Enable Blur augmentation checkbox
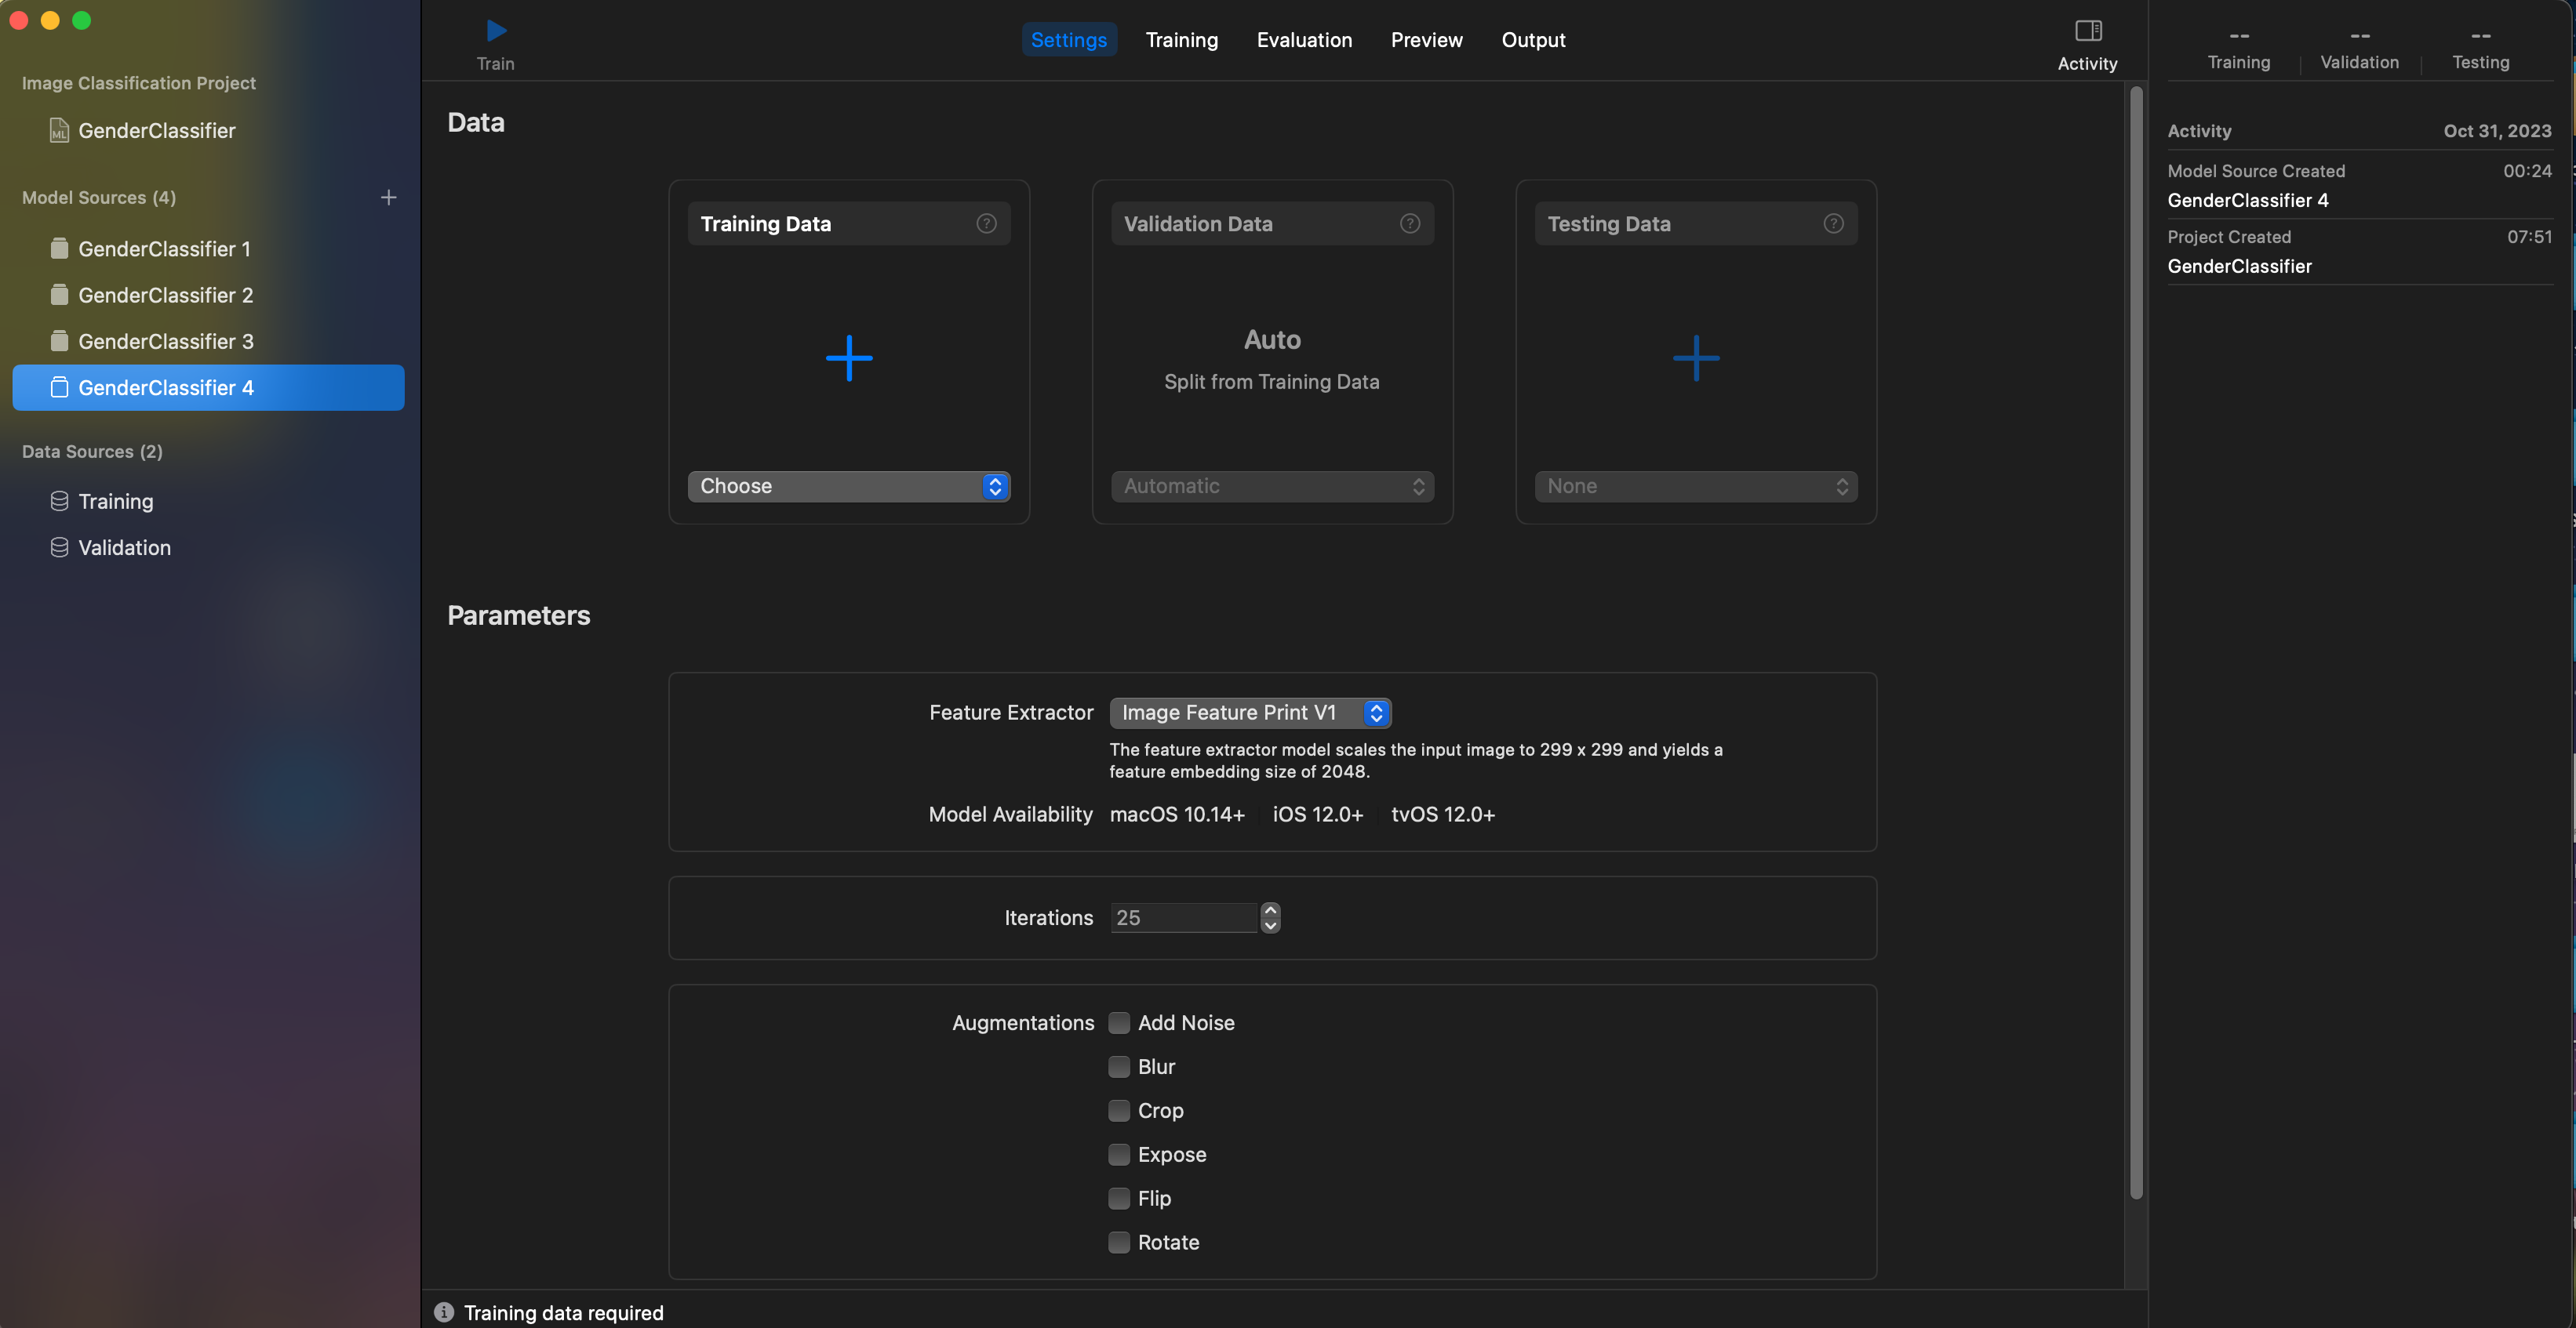 pyautogui.click(x=1119, y=1067)
